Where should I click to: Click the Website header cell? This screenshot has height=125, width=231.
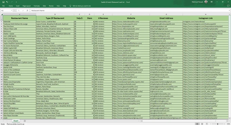pos(131,18)
